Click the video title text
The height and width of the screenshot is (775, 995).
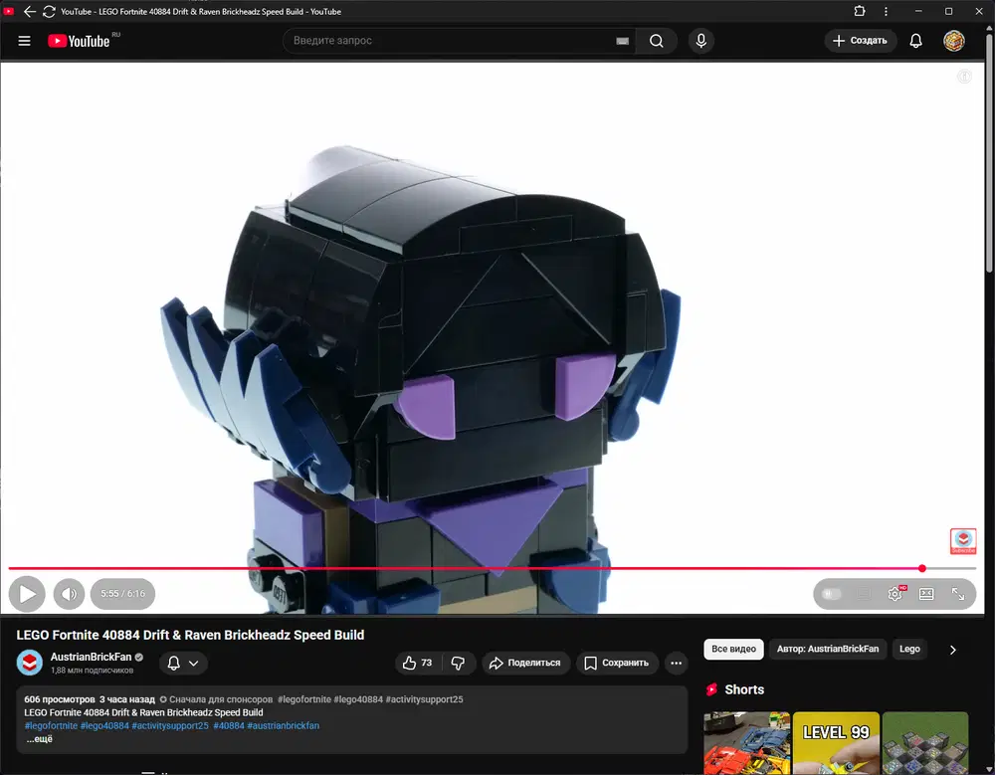tap(190, 636)
